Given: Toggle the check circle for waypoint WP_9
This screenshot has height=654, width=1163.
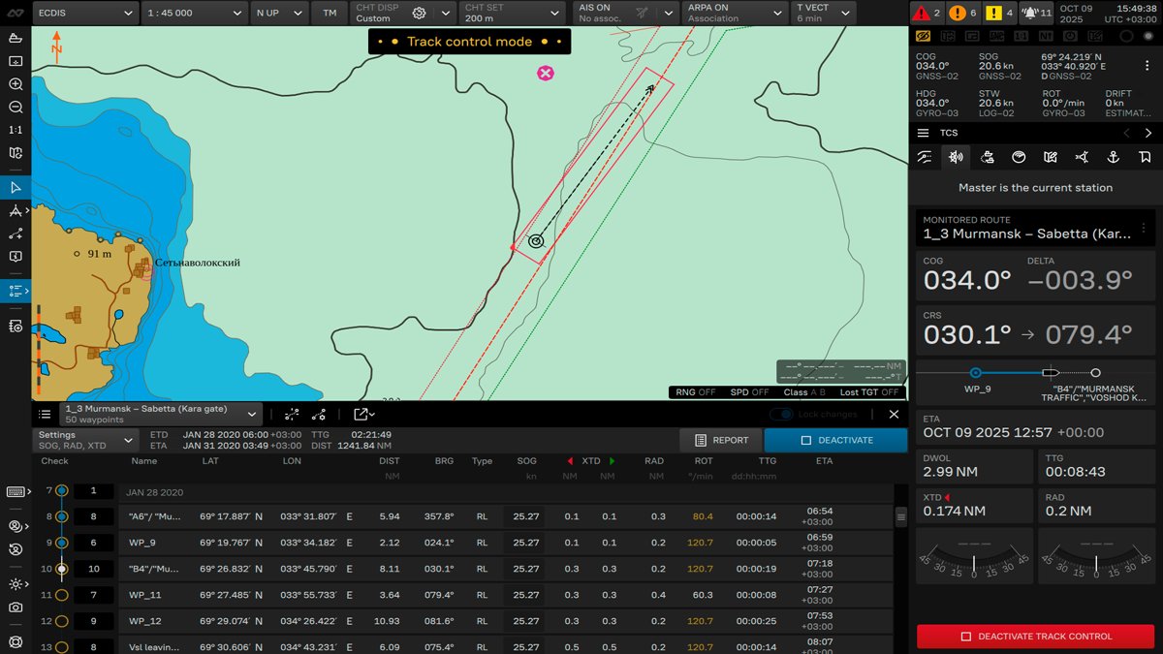Looking at the screenshot, I should click(62, 543).
